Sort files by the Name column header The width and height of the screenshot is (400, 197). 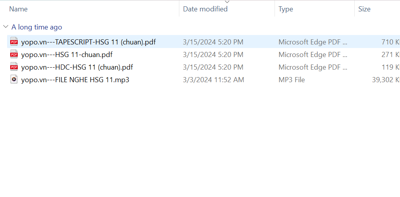coord(18,9)
